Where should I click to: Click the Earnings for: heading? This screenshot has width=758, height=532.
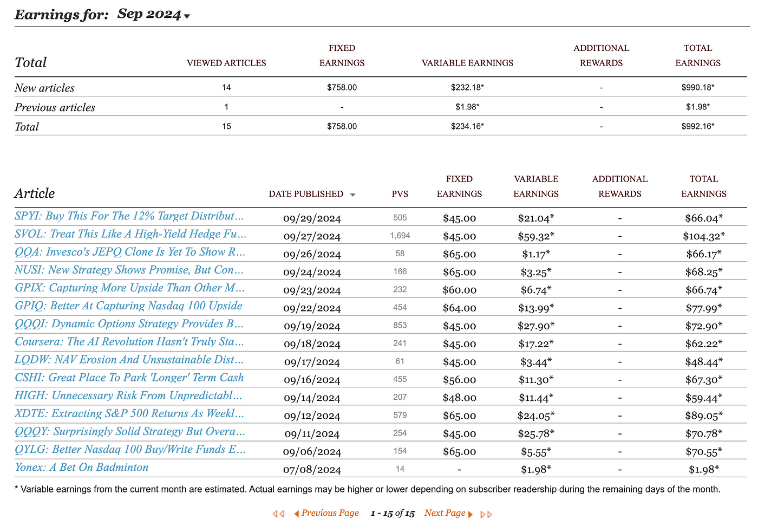tap(62, 15)
